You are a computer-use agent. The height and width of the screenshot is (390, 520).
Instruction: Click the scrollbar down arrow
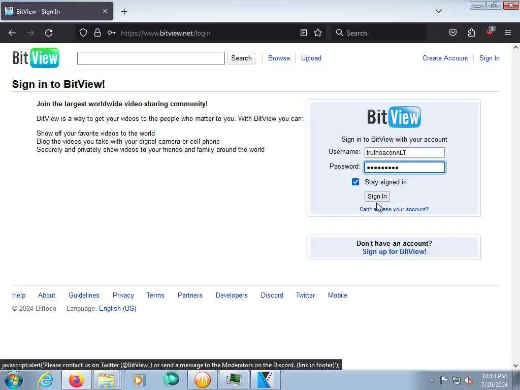(x=515, y=366)
